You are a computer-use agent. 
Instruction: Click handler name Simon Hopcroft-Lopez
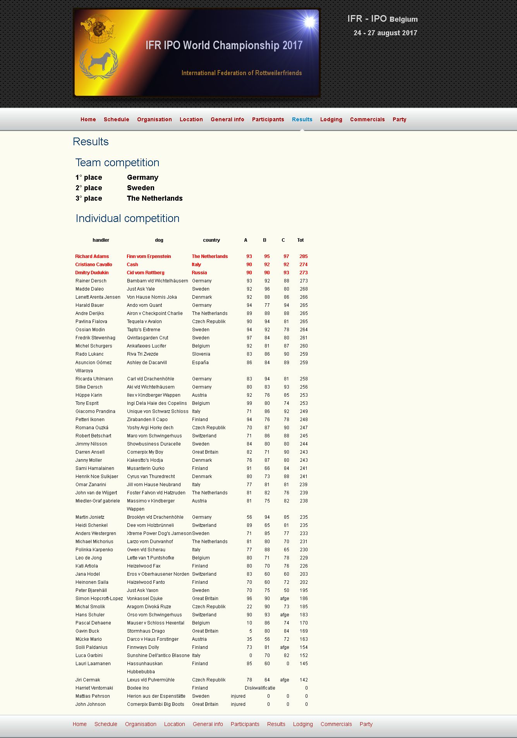coord(99,599)
